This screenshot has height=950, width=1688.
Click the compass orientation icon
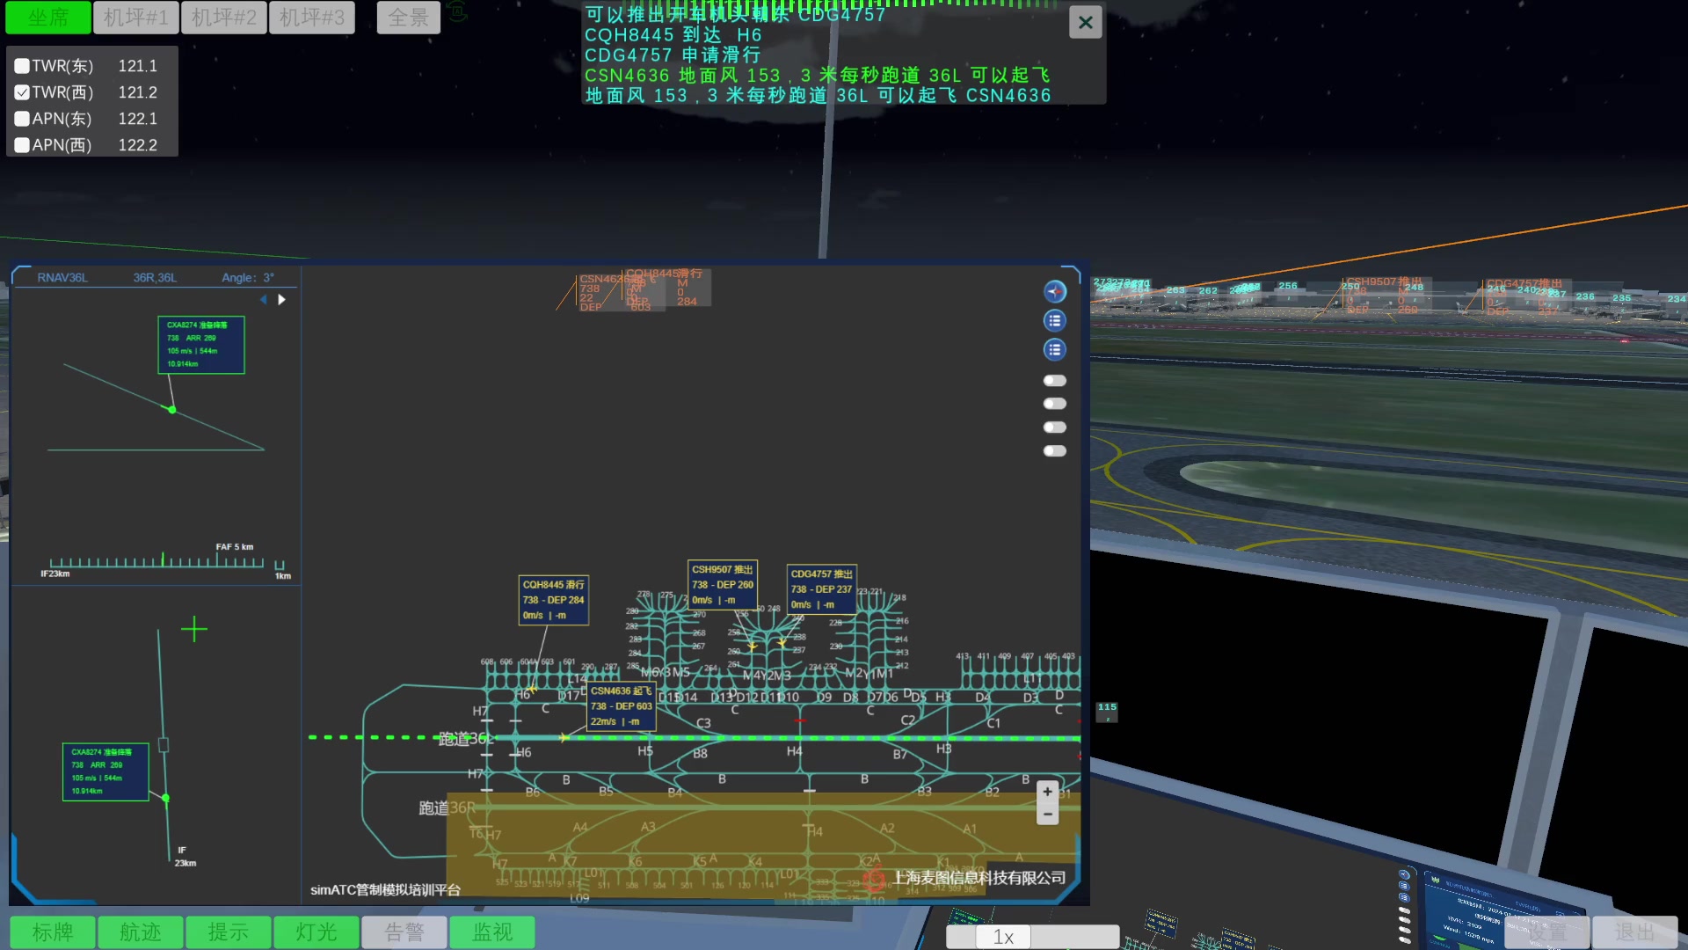click(x=1054, y=291)
